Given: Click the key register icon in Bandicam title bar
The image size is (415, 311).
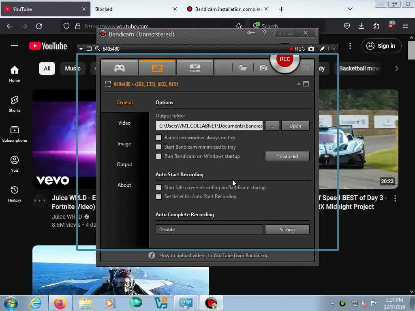Looking at the screenshot, I should click(251, 33).
